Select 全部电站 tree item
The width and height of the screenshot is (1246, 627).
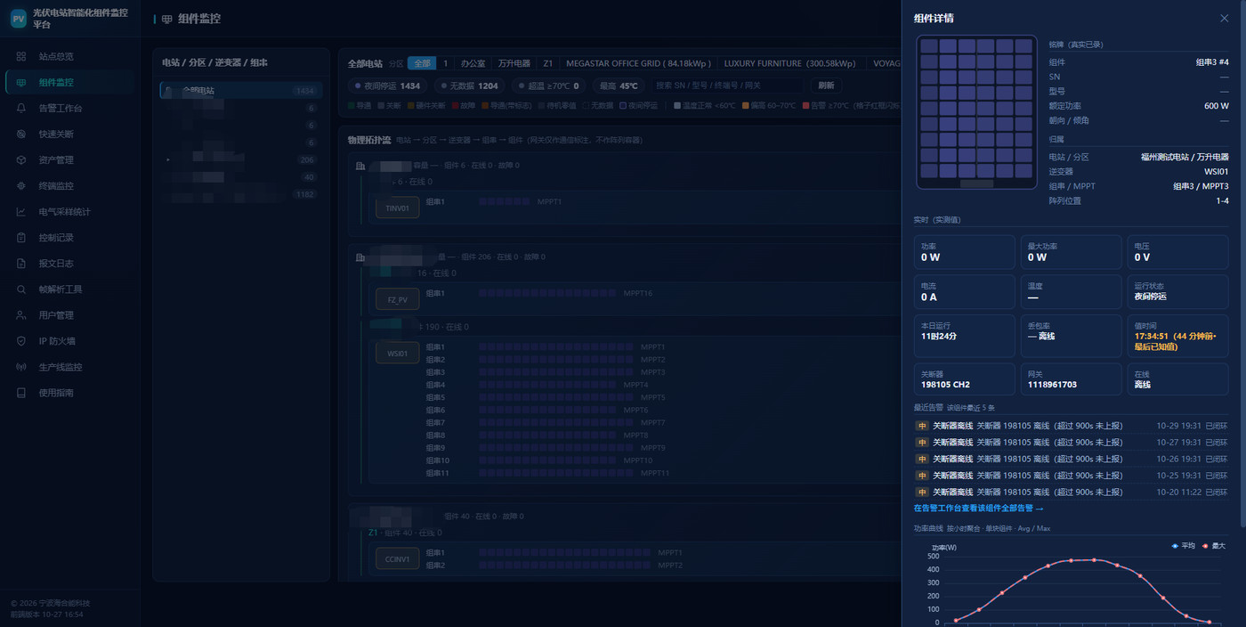(240, 91)
